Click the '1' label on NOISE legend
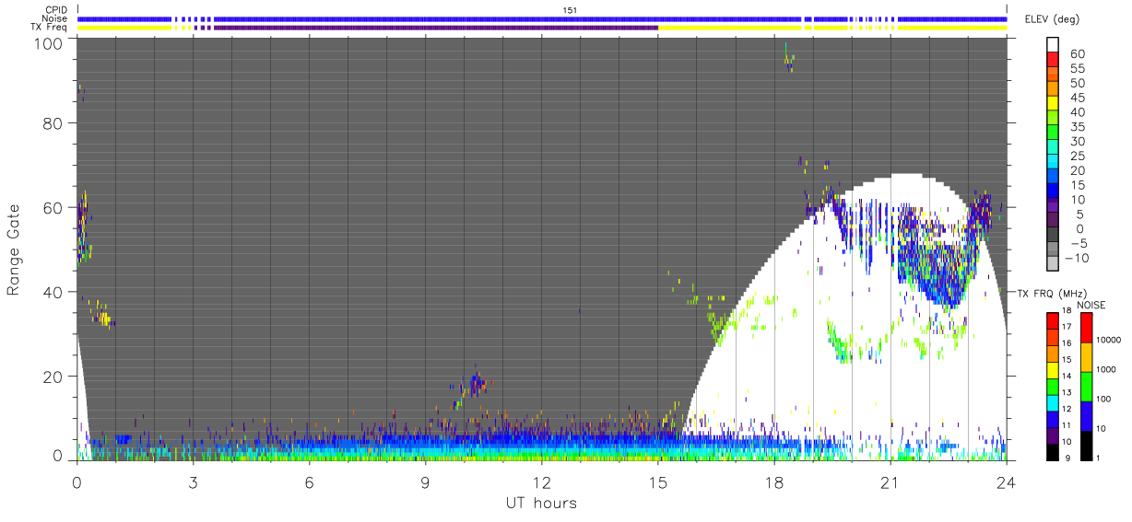Image resolution: width=1132 pixels, height=522 pixels. click(1097, 458)
